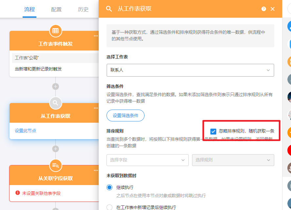This screenshot has height=210, width=291.
Task: Switch to the 历史 tab
Action: [83, 9]
